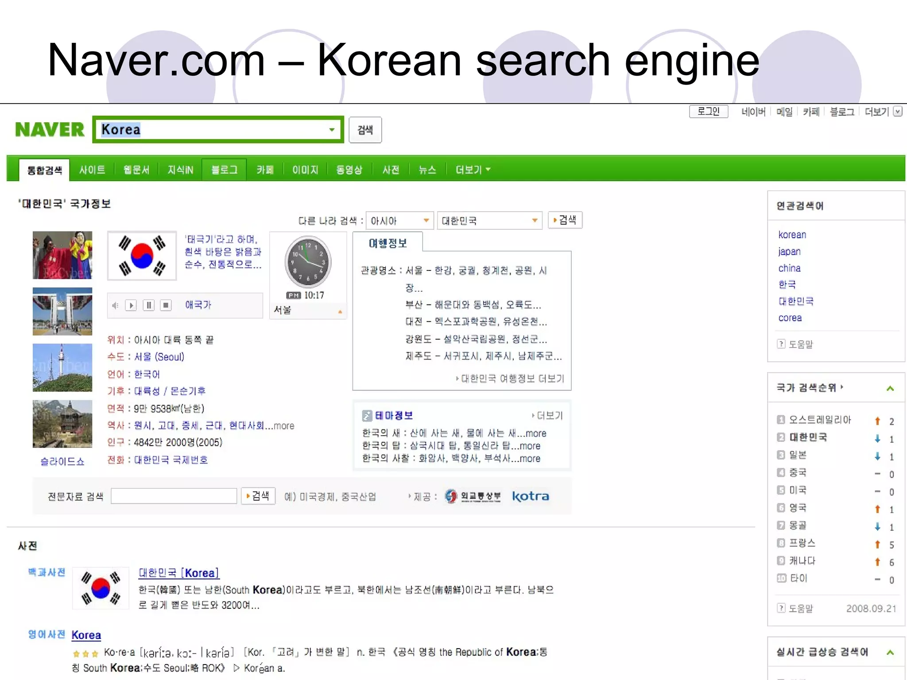Click the 외교통상부 logo
The width and height of the screenshot is (907, 680).
point(473,496)
